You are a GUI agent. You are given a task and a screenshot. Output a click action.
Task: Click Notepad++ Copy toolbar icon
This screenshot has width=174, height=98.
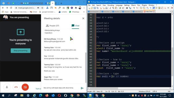(x=113, y=8)
